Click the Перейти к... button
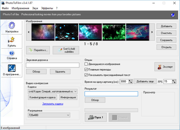The image size is (180, 130). click(38, 50)
